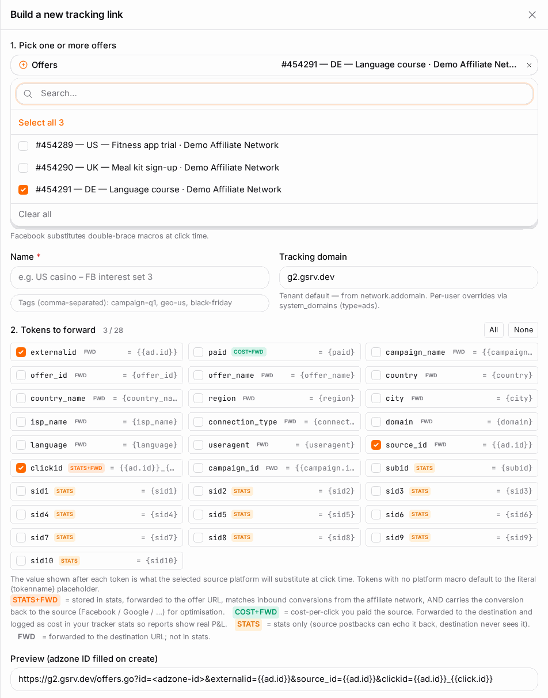This screenshot has width=548, height=698.
Task: Uncheck the source_id token
Action: coord(376,445)
